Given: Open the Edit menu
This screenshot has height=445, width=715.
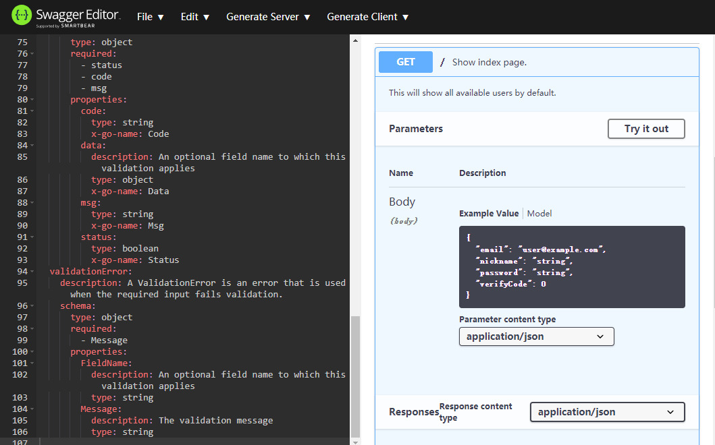Looking at the screenshot, I should click(194, 17).
